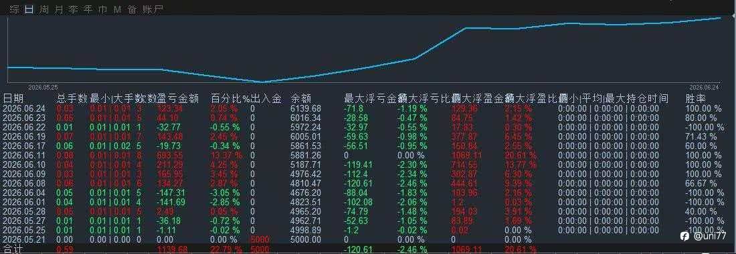The width and height of the screenshot is (736, 254).
Task: Click balance value 5881.26
Action: tap(306, 155)
